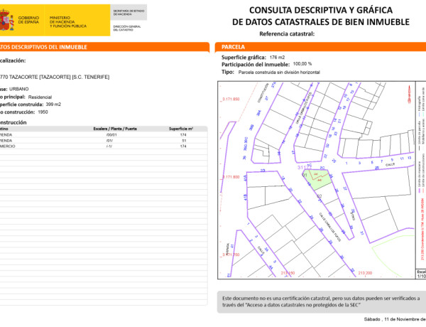The image size is (426, 327).
Task: Click the TAZACORTE address line
Action: click(x=55, y=76)
